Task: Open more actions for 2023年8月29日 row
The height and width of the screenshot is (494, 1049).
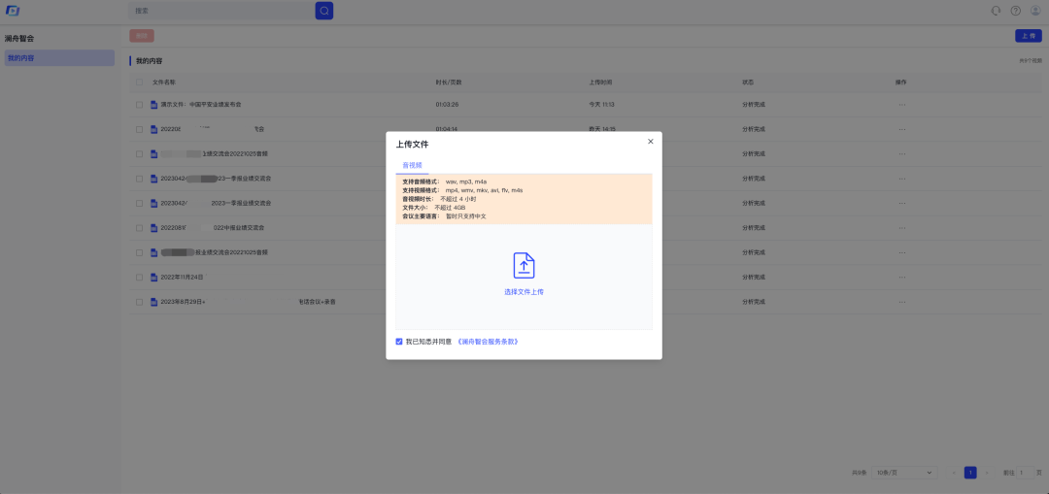Action: pyautogui.click(x=901, y=302)
